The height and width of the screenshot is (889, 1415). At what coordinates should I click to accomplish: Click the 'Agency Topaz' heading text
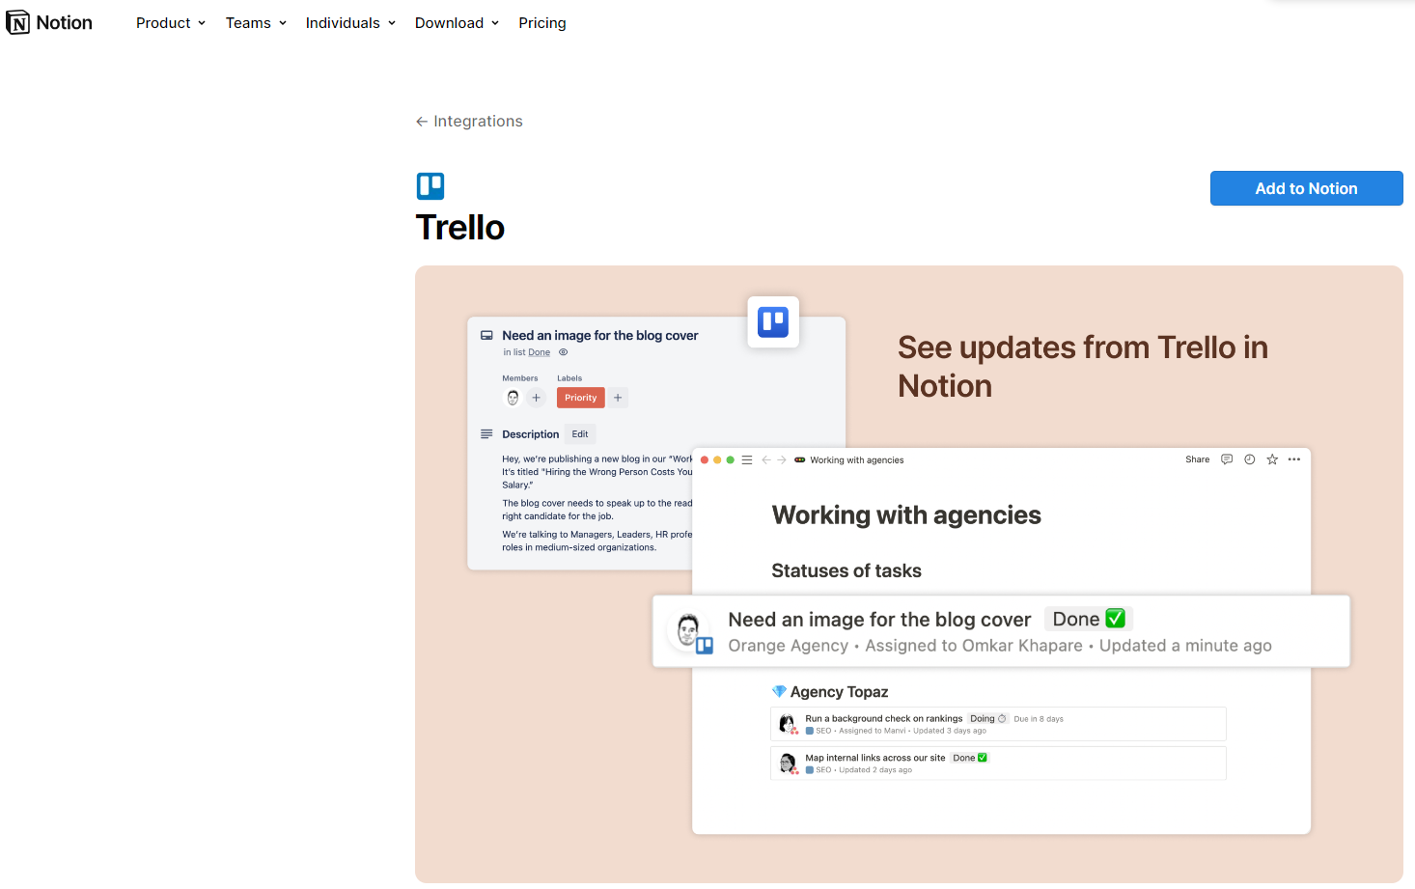(x=839, y=692)
